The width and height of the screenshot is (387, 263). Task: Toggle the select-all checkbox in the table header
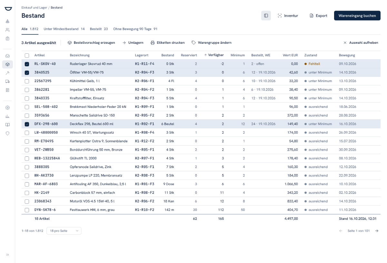[x=27, y=55]
